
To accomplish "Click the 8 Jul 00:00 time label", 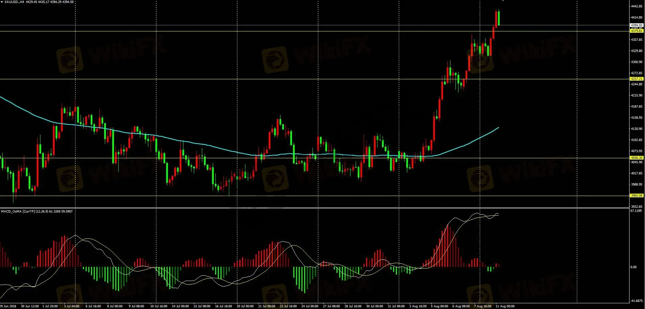I will click(x=115, y=306).
